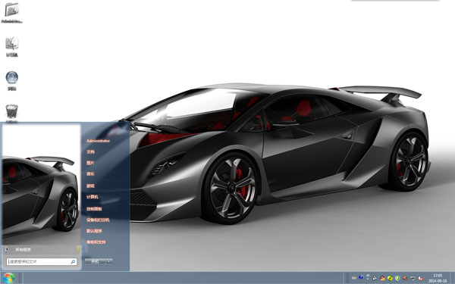Click the search magnifier icon in Start menu
The width and height of the screenshot is (455, 284).
point(73,262)
